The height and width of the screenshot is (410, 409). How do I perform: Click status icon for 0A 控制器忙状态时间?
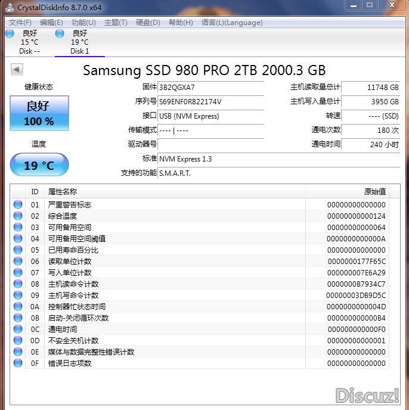(18, 306)
